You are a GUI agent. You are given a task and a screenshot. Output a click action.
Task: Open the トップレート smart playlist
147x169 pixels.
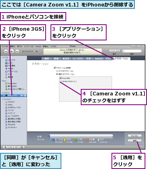coord(10,113)
